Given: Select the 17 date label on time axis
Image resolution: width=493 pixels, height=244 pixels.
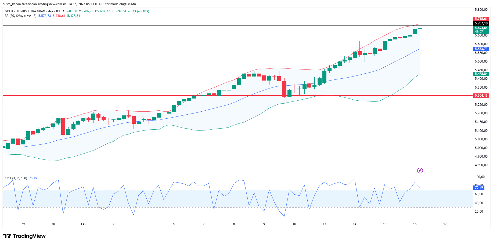Looking at the screenshot, I should (445, 224).
